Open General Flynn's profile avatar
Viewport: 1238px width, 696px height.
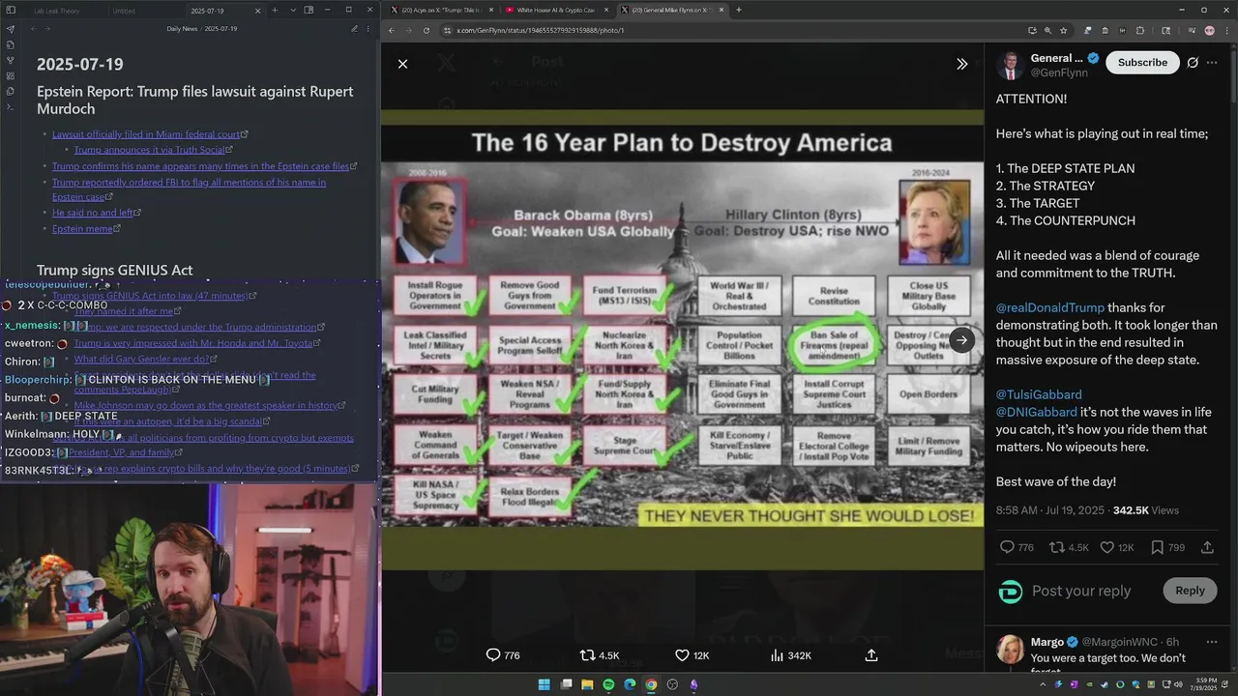(x=1010, y=65)
